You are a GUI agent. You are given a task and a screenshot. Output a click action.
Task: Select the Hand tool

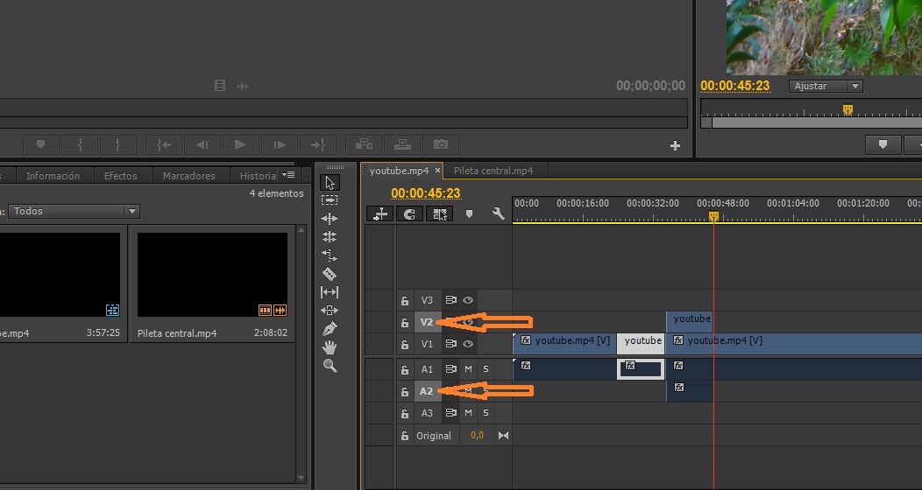coord(330,346)
